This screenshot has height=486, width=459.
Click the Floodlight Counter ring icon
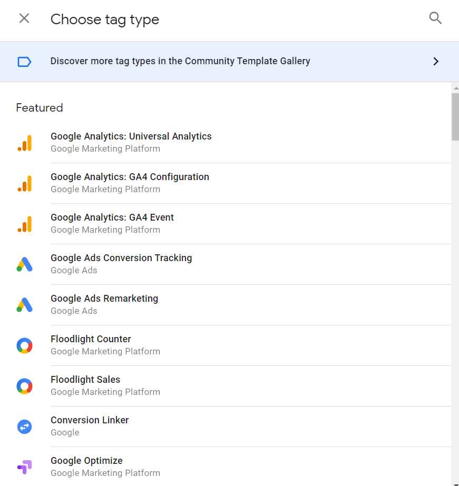[24, 345]
